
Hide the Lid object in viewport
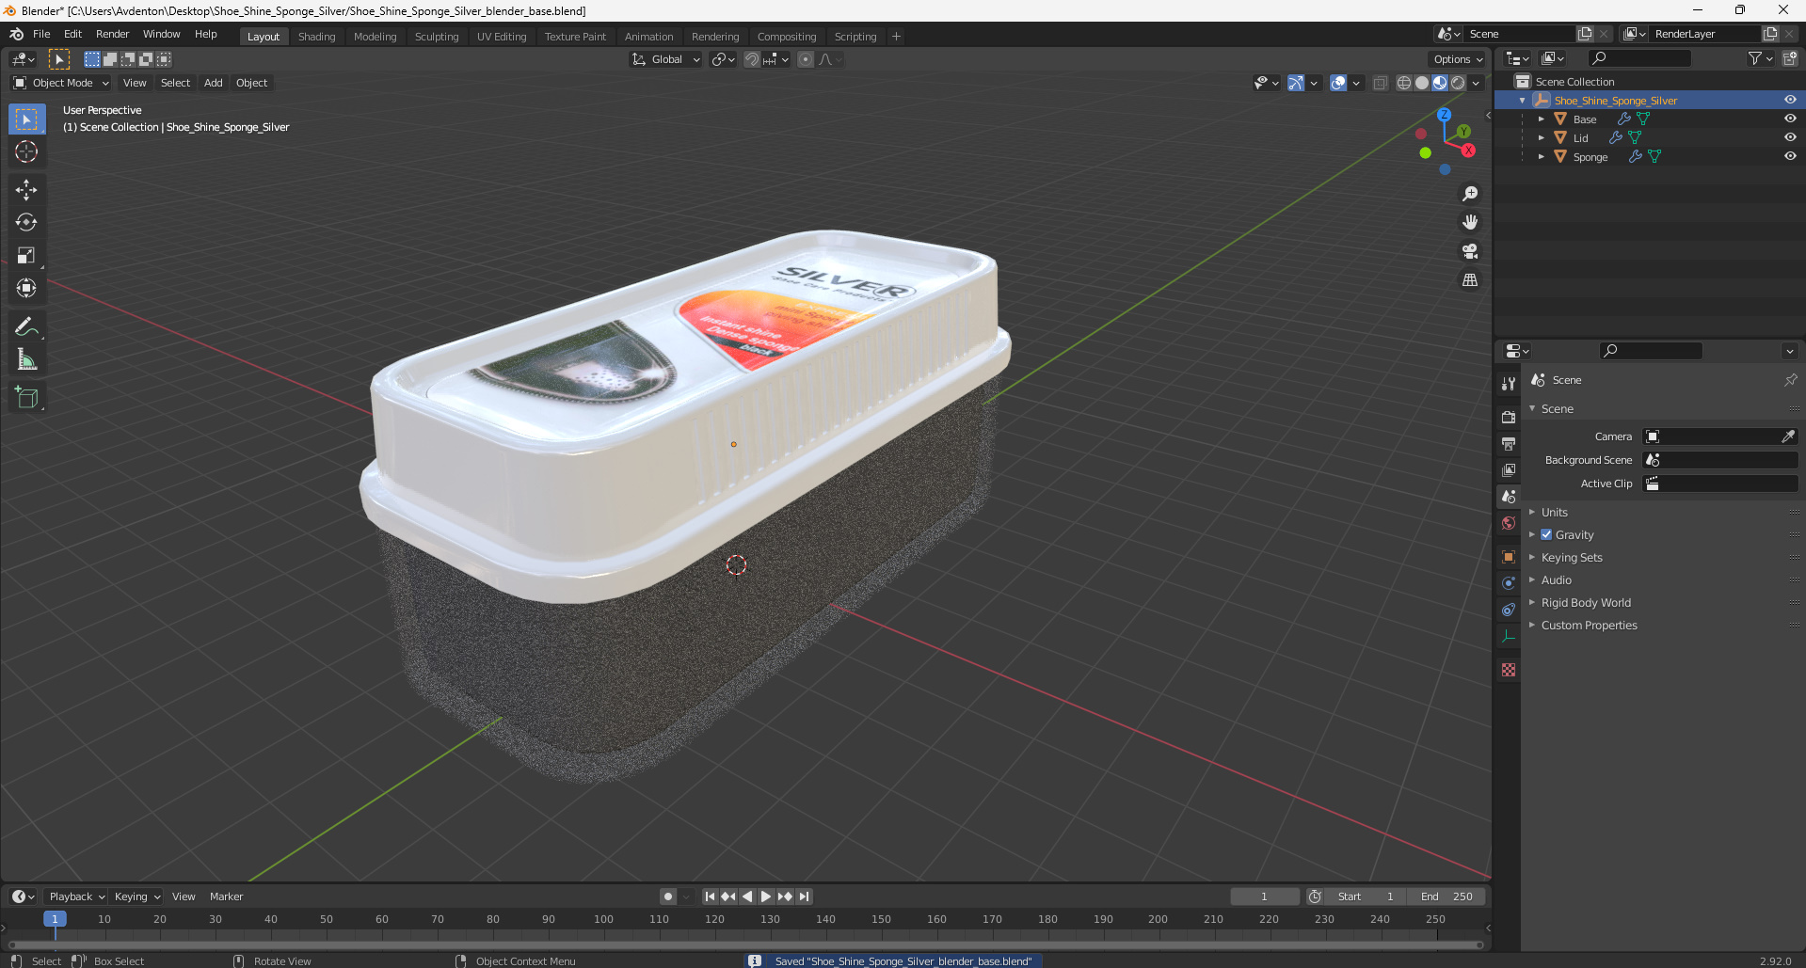coord(1790,138)
